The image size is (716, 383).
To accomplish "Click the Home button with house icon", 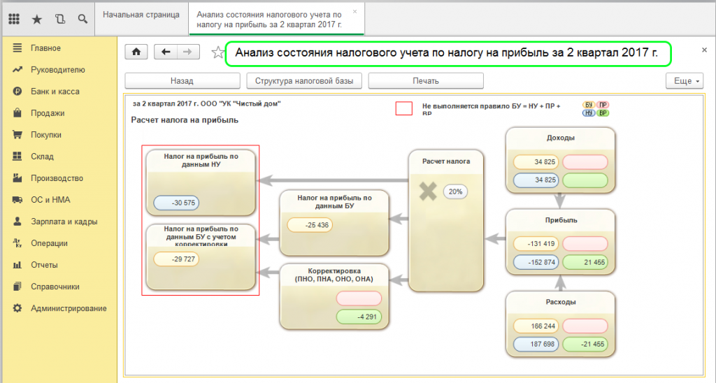I will point(136,52).
